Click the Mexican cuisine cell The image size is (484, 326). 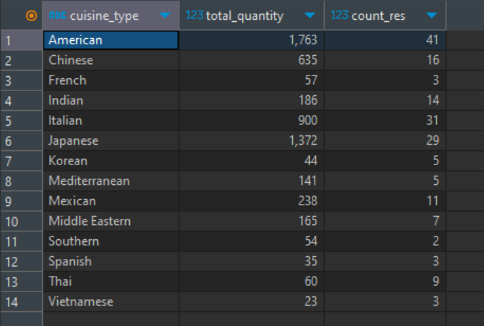coord(111,201)
